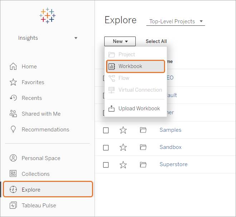The image size is (236, 217).
Task: Toggle the New dropdown button
Action: click(x=120, y=41)
